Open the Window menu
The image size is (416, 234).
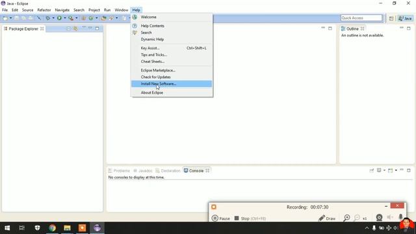click(x=122, y=10)
